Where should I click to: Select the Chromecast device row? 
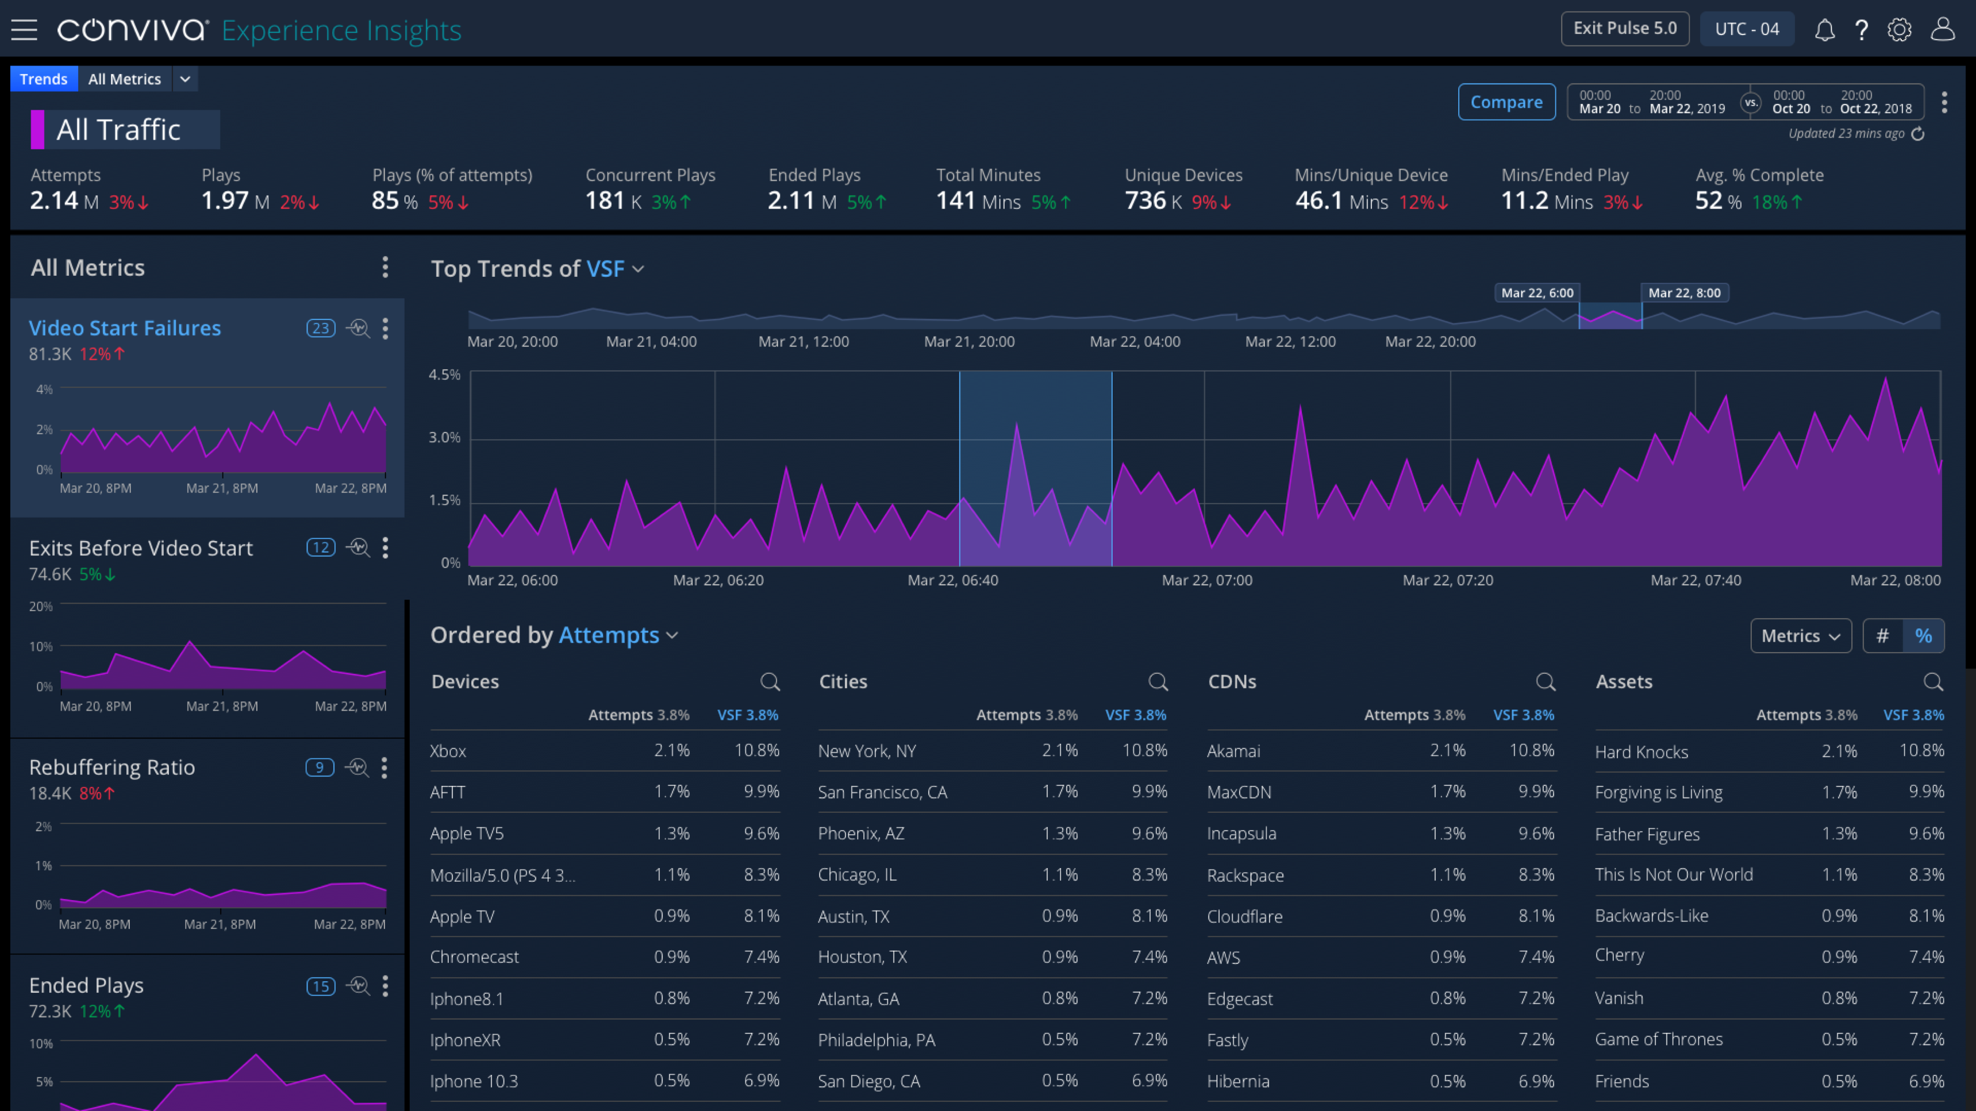[605, 957]
